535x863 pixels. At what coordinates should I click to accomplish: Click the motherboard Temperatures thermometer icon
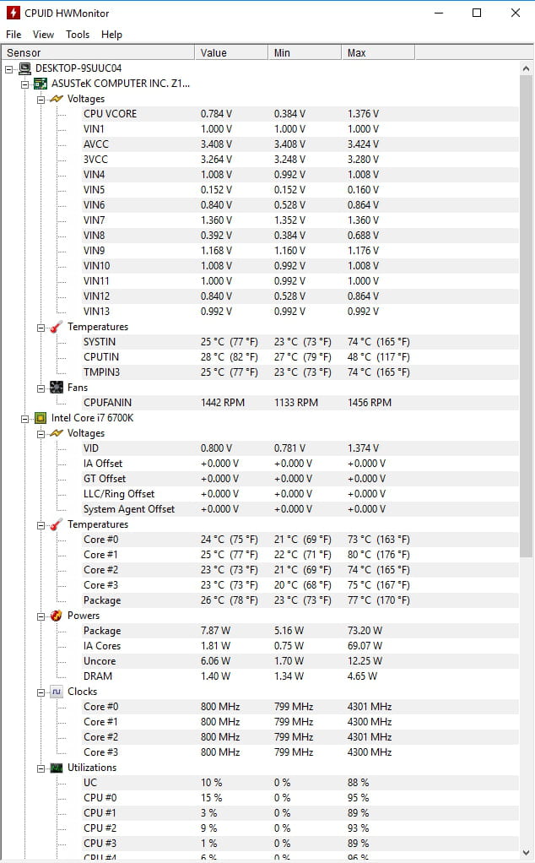click(x=56, y=327)
